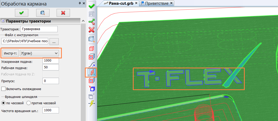Click the yellow lightning bolt icon
This screenshot has height=121, width=278.
91,103
